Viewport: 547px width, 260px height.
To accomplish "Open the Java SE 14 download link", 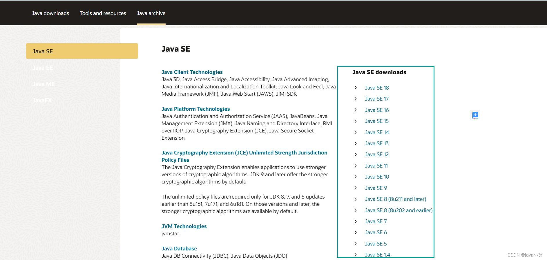I will point(377,132).
